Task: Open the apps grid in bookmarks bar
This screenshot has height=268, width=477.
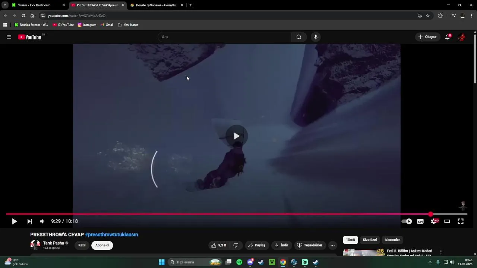Action: point(5,25)
